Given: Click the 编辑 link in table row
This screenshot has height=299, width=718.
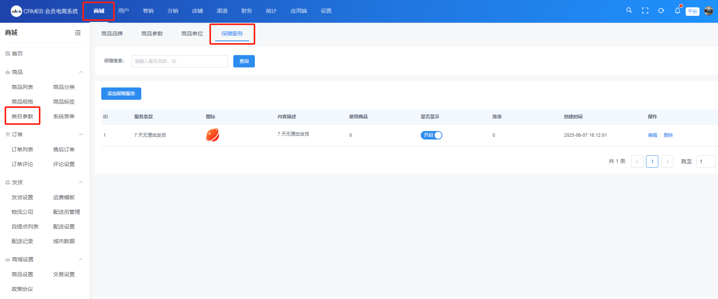Looking at the screenshot, I should pyautogui.click(x=652, y=135).
